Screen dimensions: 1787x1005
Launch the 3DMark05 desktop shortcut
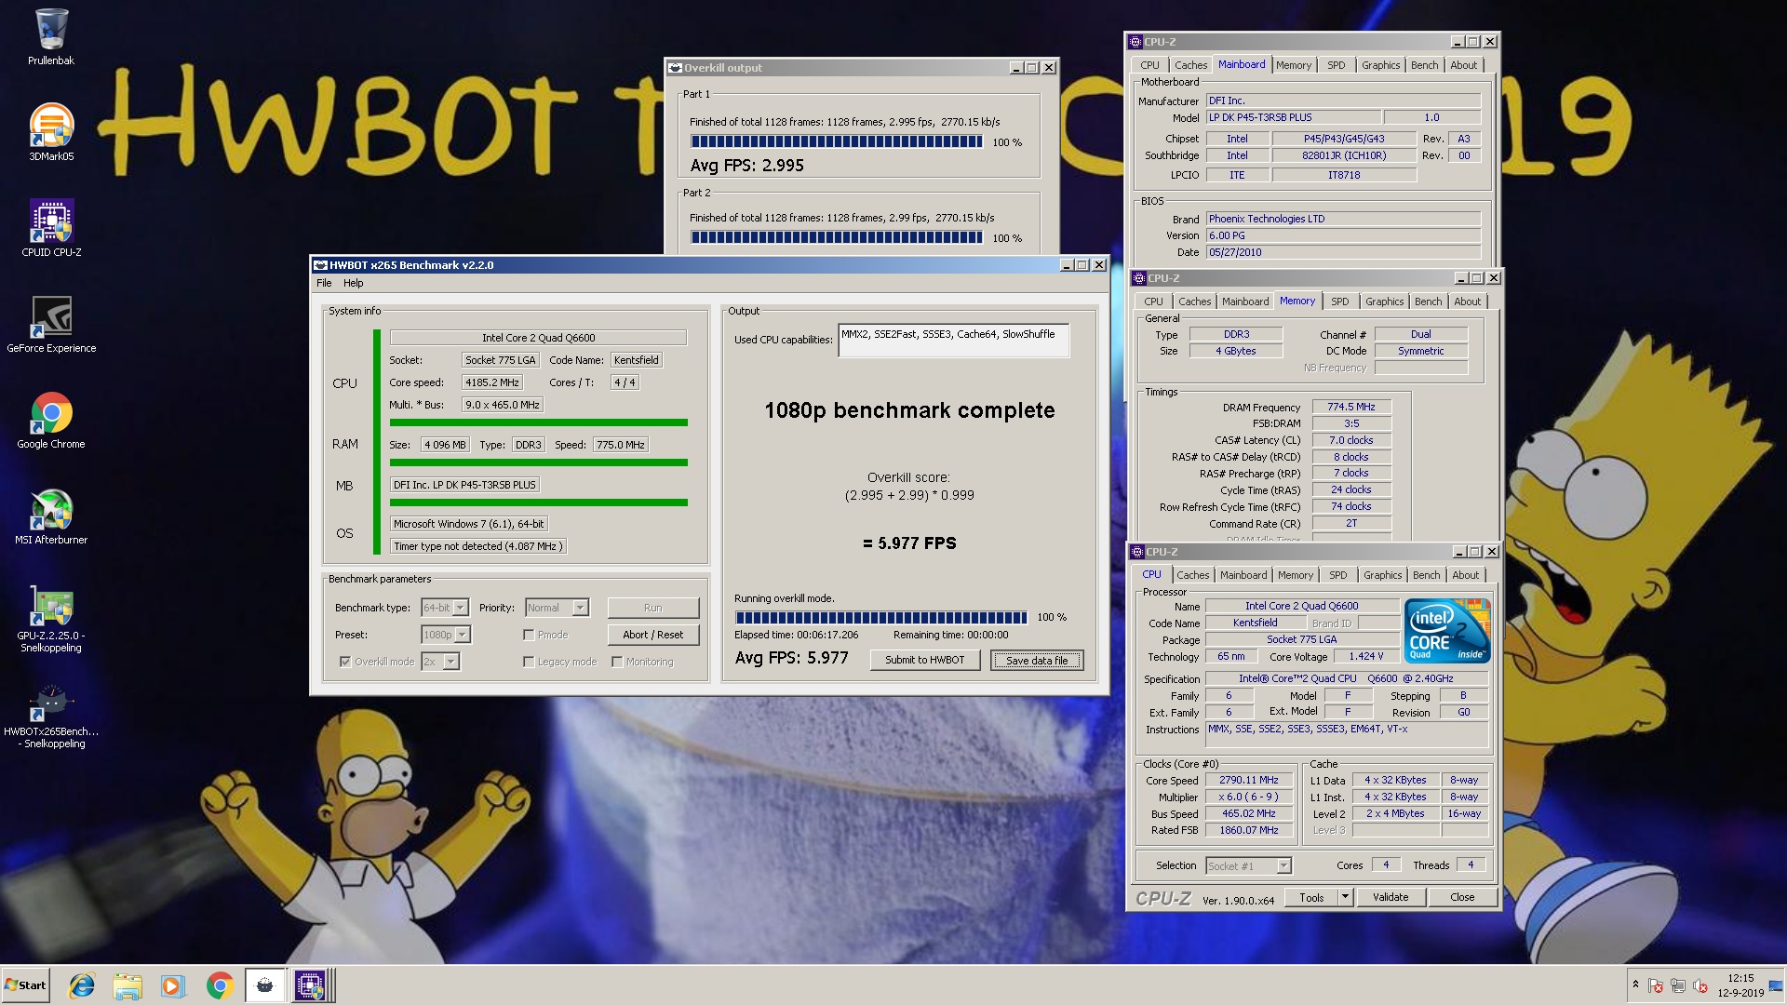pos(51,132)
